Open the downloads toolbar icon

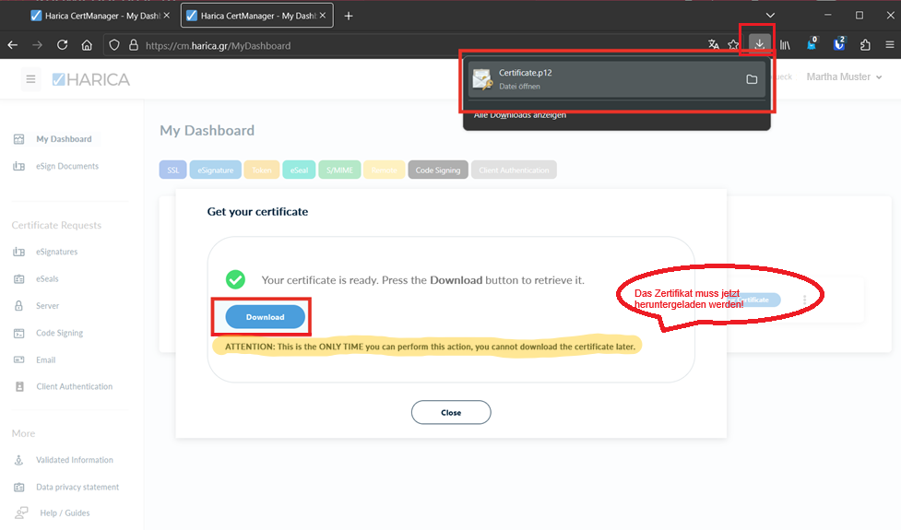pyautogui.click(x=760, y=44)
